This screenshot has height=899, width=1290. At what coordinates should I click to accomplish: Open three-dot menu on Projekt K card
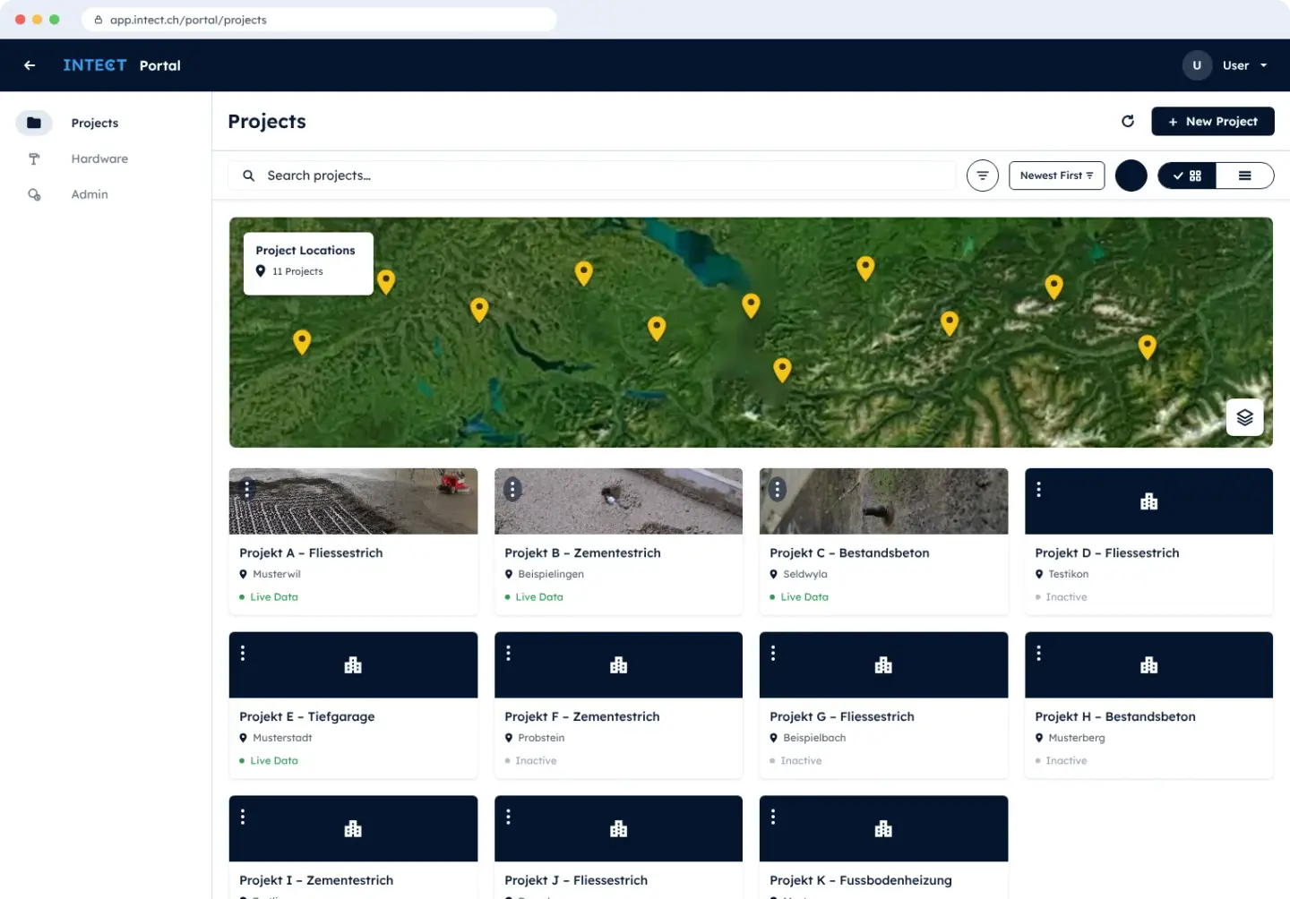pyautogui.click(x=773, y=817)
